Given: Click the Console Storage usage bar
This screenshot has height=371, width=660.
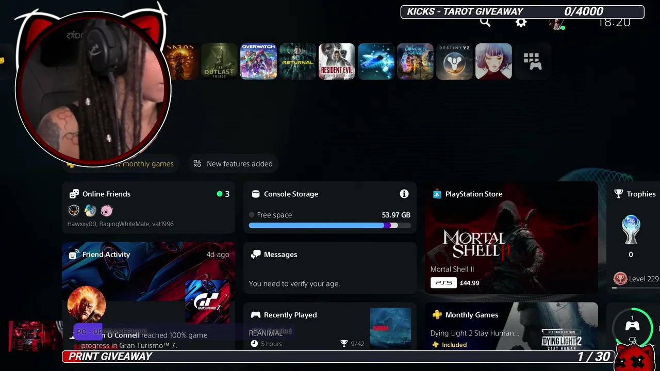Looking at the screenshot, I should coord(330,225).
